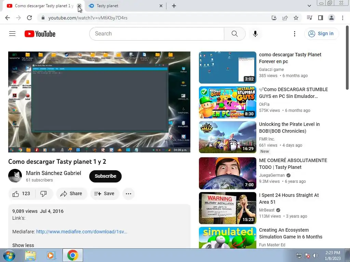Share this page via address bar icon
Image resolution: width=350 pixels, height=262 pixels.
[285, 18]
